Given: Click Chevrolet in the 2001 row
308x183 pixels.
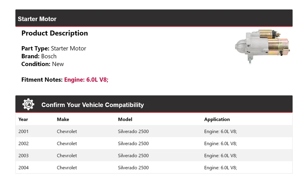Looking at the screenshot, I should tap(67, 131).
